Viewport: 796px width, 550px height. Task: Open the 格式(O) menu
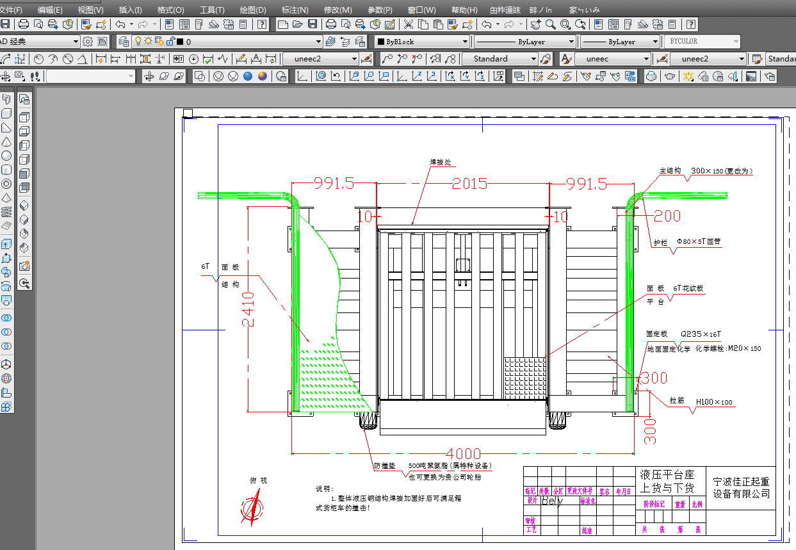click(x=170, y=10)
